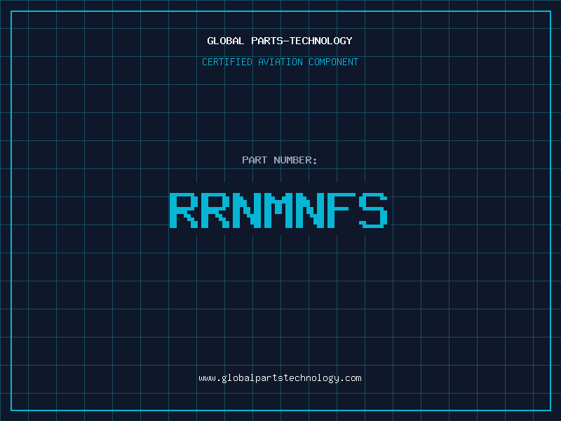This screenshot has height=421, width=561.
Task: Click the final S in the part number
Action: (374, 210)
